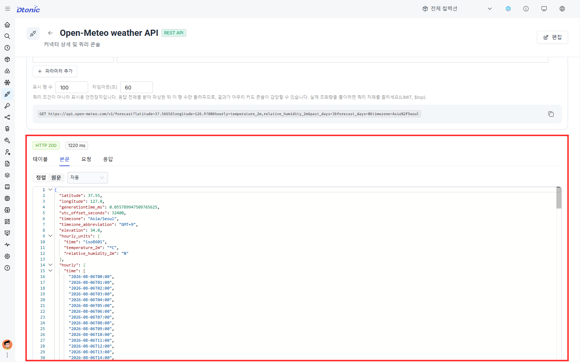This screenshot has width=580, height=362.
Task: Open the sidebar search icon
Action: pyautogui.click(x=7, y=36)
